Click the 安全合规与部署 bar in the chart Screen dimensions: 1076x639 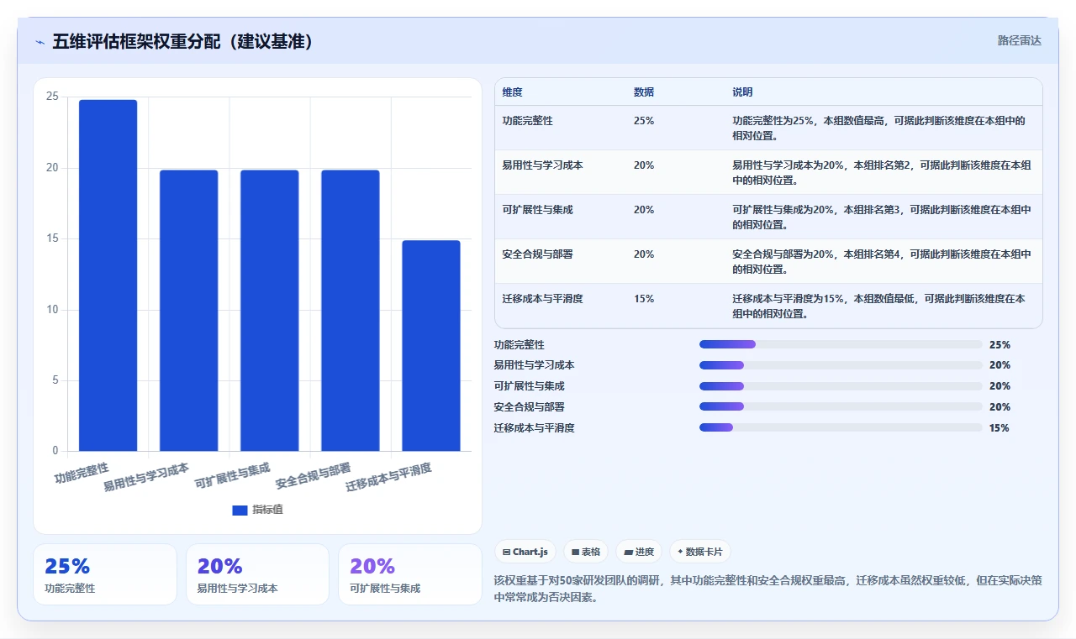coord(351,311)
